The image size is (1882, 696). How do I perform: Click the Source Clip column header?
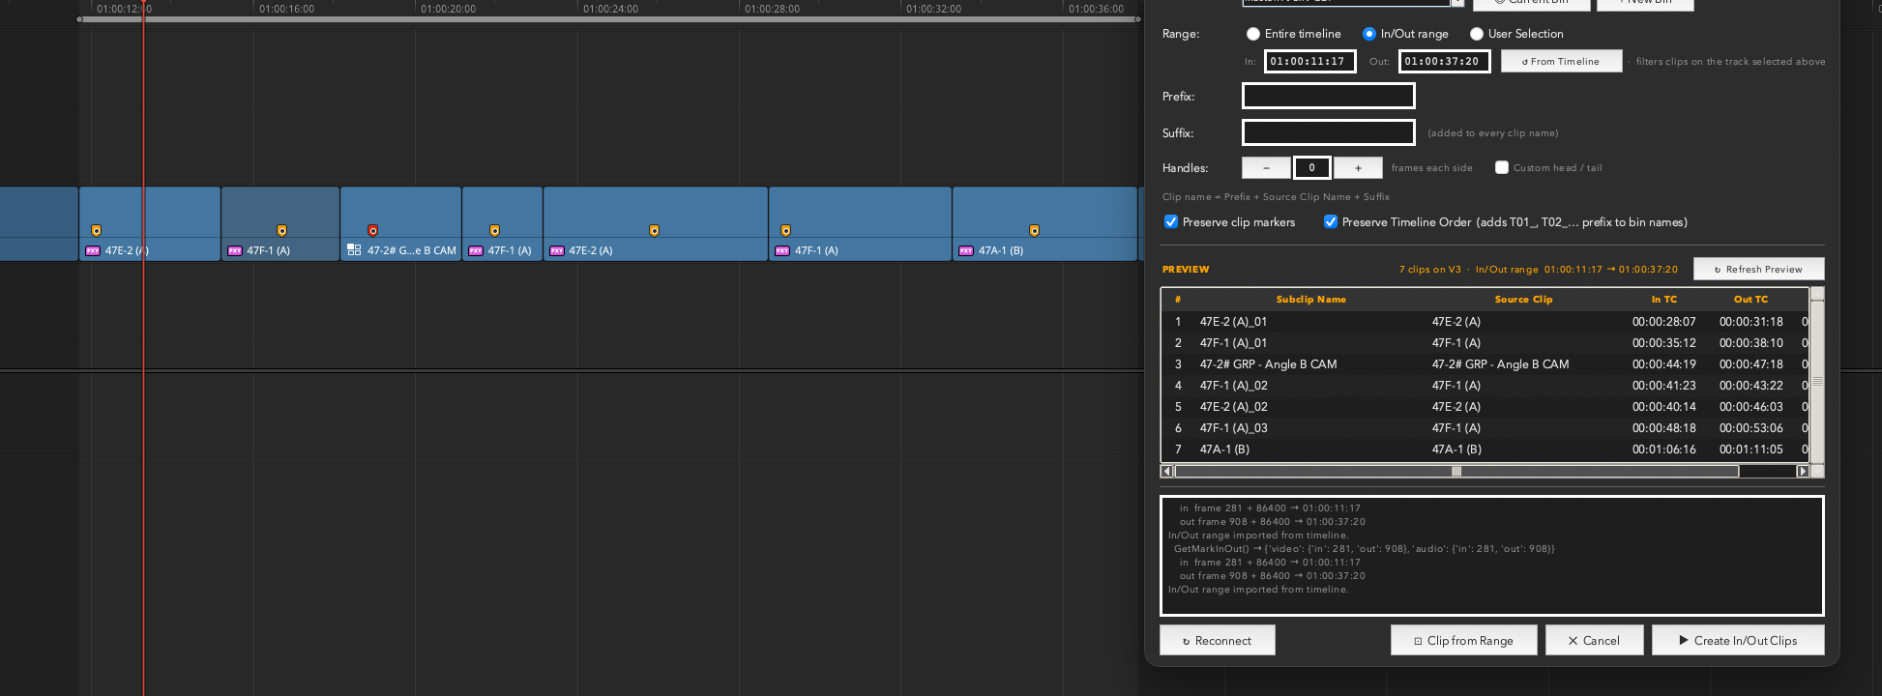pos(1523,300)
